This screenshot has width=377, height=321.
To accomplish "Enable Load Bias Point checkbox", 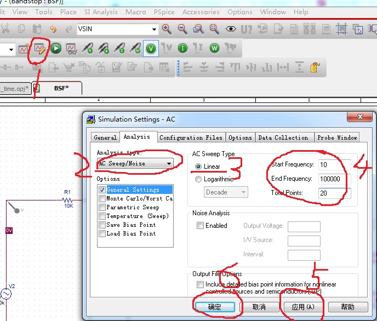I will 102,233.
